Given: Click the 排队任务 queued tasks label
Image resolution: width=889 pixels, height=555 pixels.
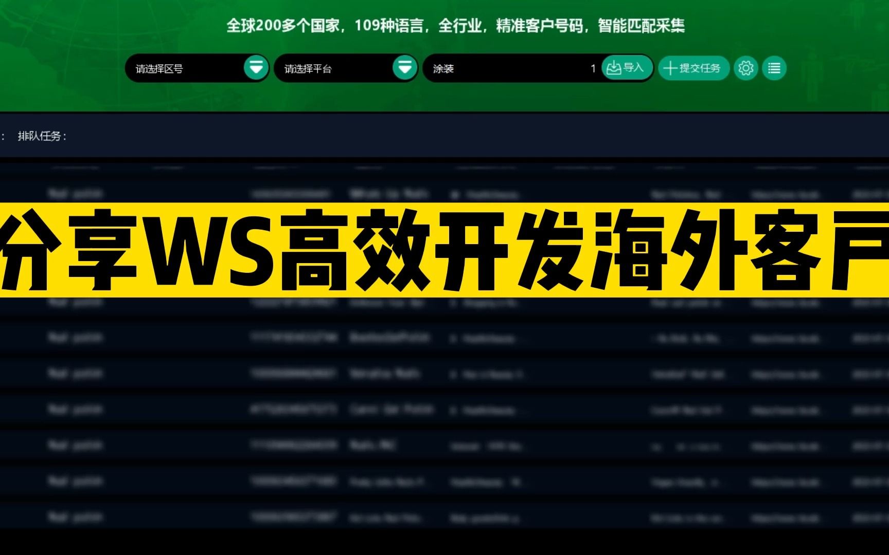Looking at the screenshot, I should 42,136.
